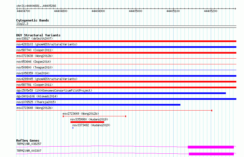The width and height of the screenshot is (244, 157).
Task: Click blue bar under dgv2401n106
Action: 126,99
